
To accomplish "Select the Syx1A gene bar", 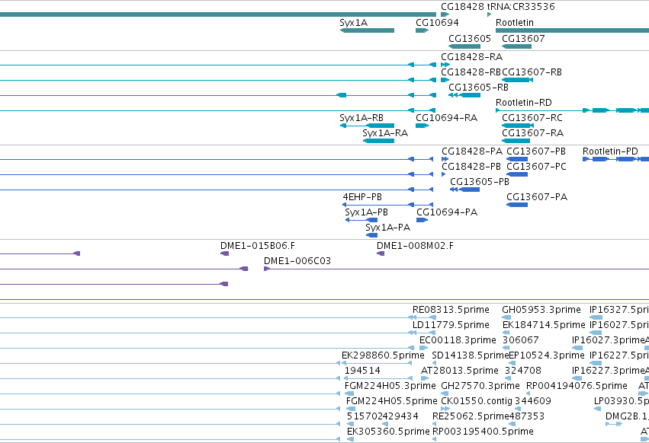I will tap(367, 30).
